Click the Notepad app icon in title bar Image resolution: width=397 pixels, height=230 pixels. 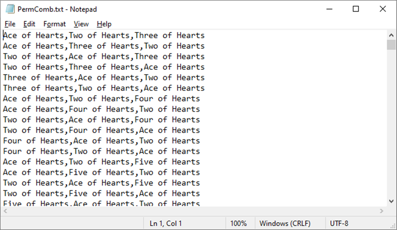click(x=10, y=9)
